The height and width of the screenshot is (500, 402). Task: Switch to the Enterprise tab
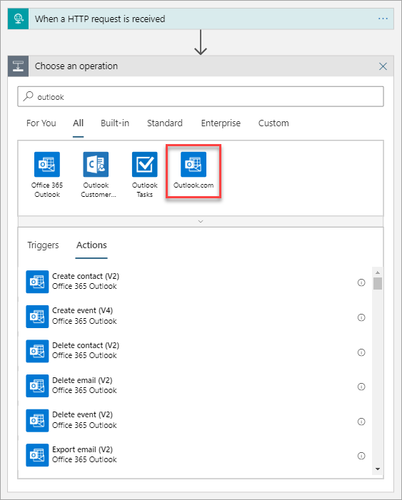(221, 123)
